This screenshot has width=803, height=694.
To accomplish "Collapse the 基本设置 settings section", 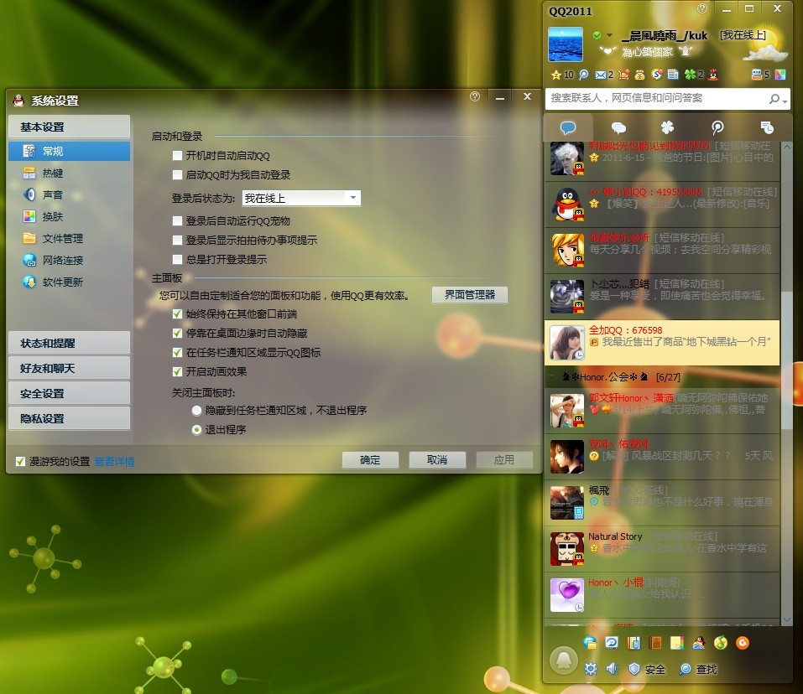I will [69, 127].
